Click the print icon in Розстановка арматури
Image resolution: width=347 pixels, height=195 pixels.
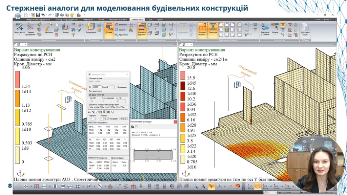pos(132,127)
